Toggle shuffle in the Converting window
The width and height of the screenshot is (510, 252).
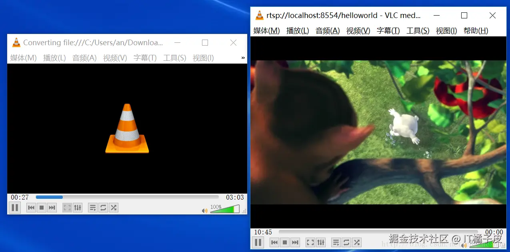point(114,208)
